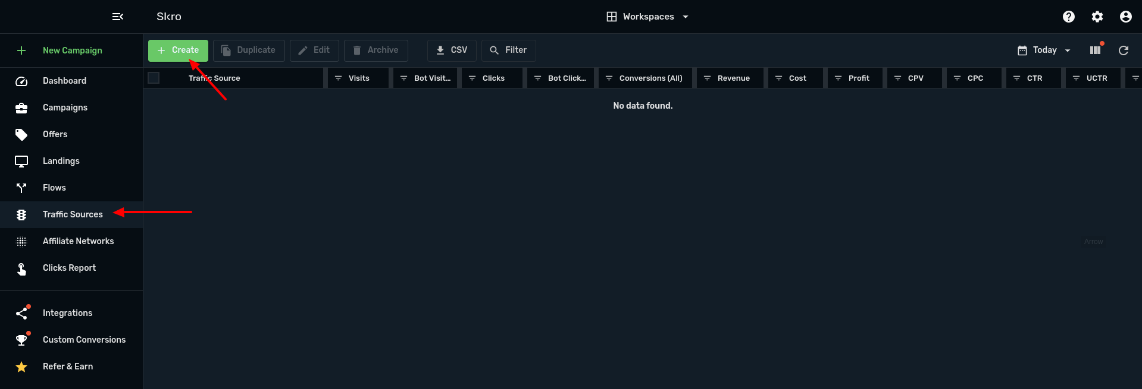Open the help question mark icon
Image resolution: width=1142 pixels, height=389 pixels.
[1069, 17]
